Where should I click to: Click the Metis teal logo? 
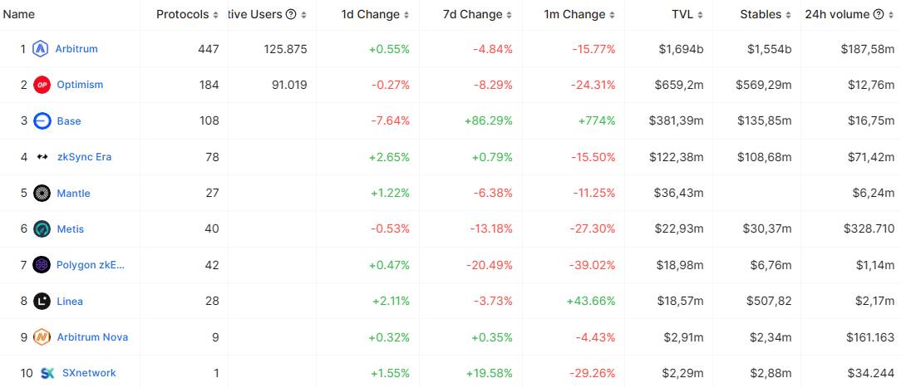click(42, 229)
